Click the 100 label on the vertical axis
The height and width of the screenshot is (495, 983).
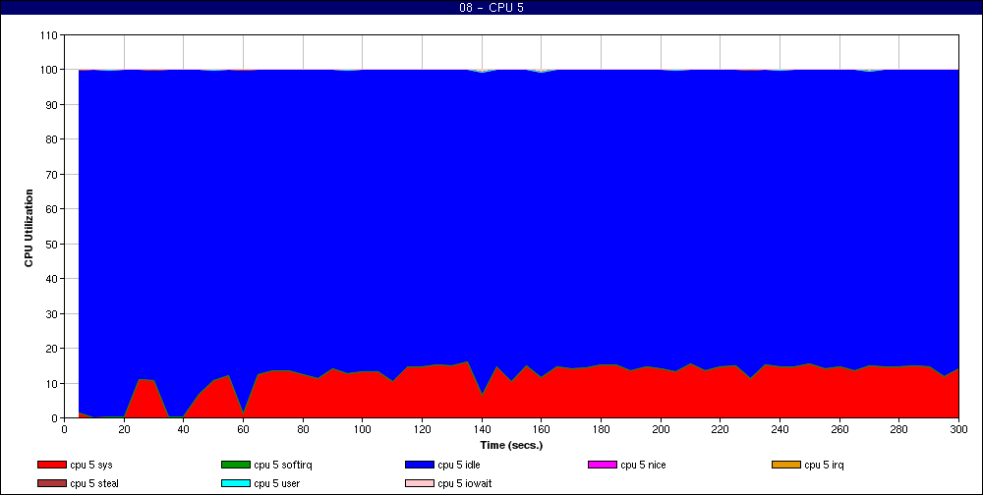[49, 70]
